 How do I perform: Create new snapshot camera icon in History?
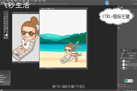(6, 84)
